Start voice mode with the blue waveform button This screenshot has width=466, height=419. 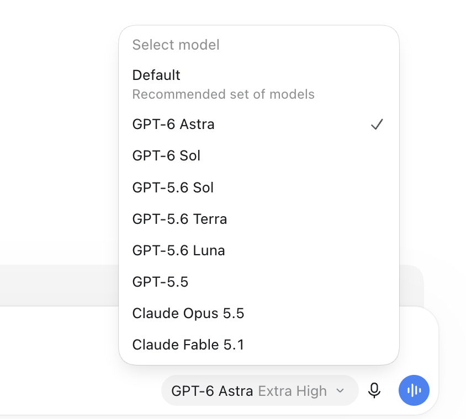click(414, 390)
